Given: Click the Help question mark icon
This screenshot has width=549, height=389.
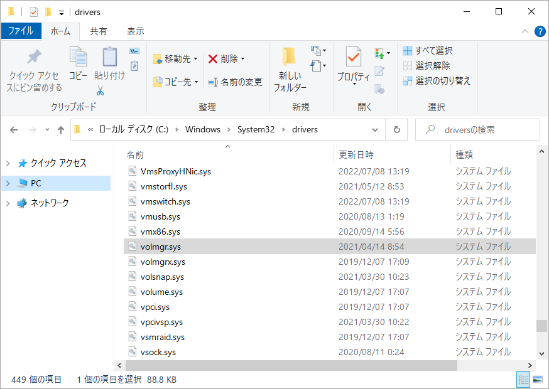Looking at the screenshot, I should [540, 31].
